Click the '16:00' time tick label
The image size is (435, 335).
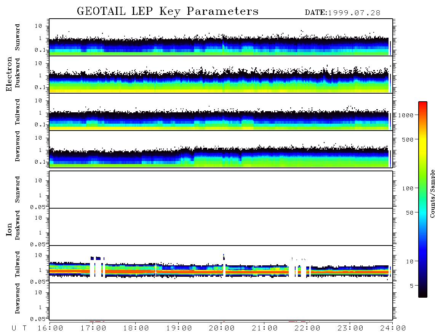tap(50, 328)
